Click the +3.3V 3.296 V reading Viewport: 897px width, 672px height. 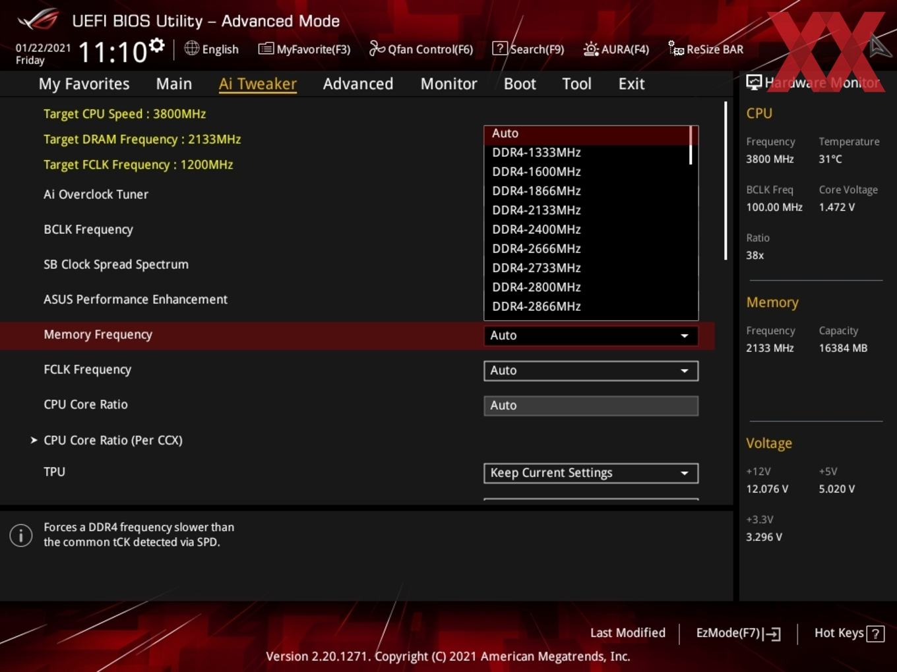tap(764, 537)
